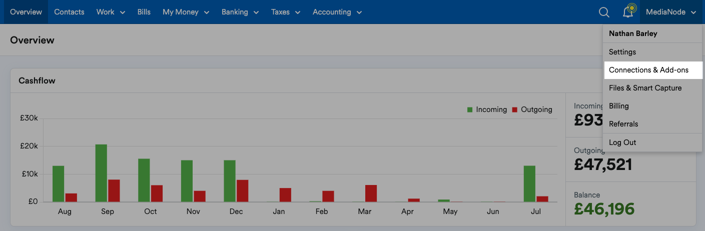705x231 pixels.
Task: Open the notifications bell icon
Action: (628, 12)
